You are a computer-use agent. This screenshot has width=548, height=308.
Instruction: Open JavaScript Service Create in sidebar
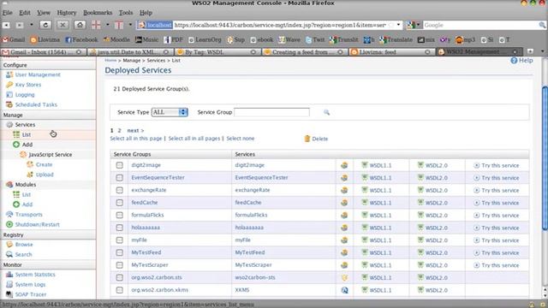pyautogui.click(x=44, y=164)
